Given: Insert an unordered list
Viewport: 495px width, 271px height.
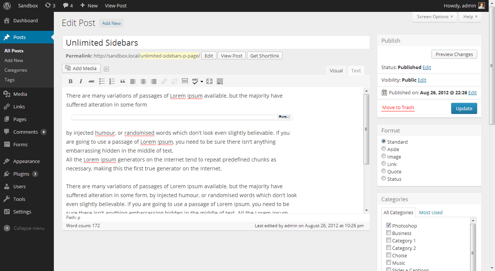Looking at the screenshot, I should coord(102,81).
